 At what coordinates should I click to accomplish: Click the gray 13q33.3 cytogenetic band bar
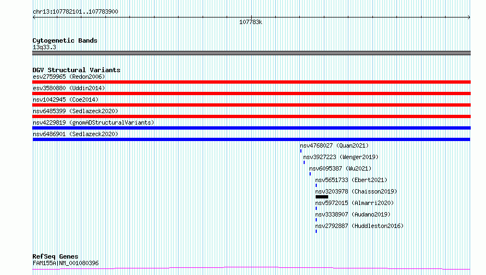coord(251,53)
